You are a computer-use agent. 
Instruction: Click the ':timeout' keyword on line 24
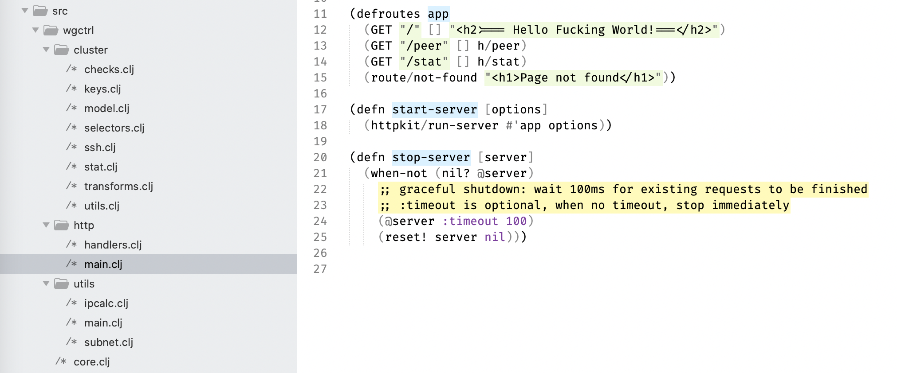click(x=470, y=221)
